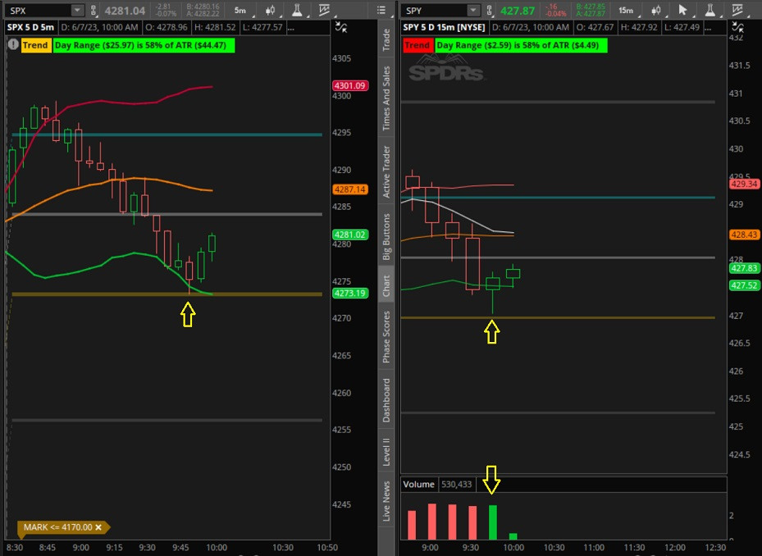The image size is (762, 556).
Task: Click the link icon beside SPX symbol
Action: click(94, 10)
